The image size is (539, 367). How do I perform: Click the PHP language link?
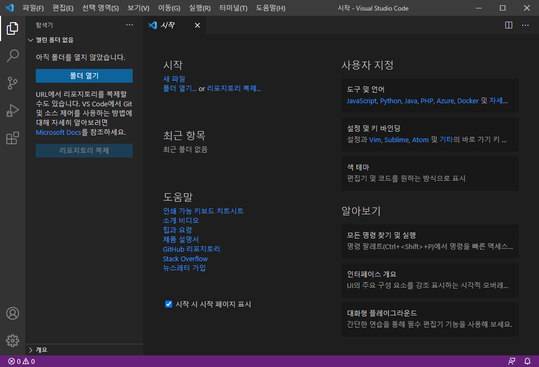click(427, 101)
